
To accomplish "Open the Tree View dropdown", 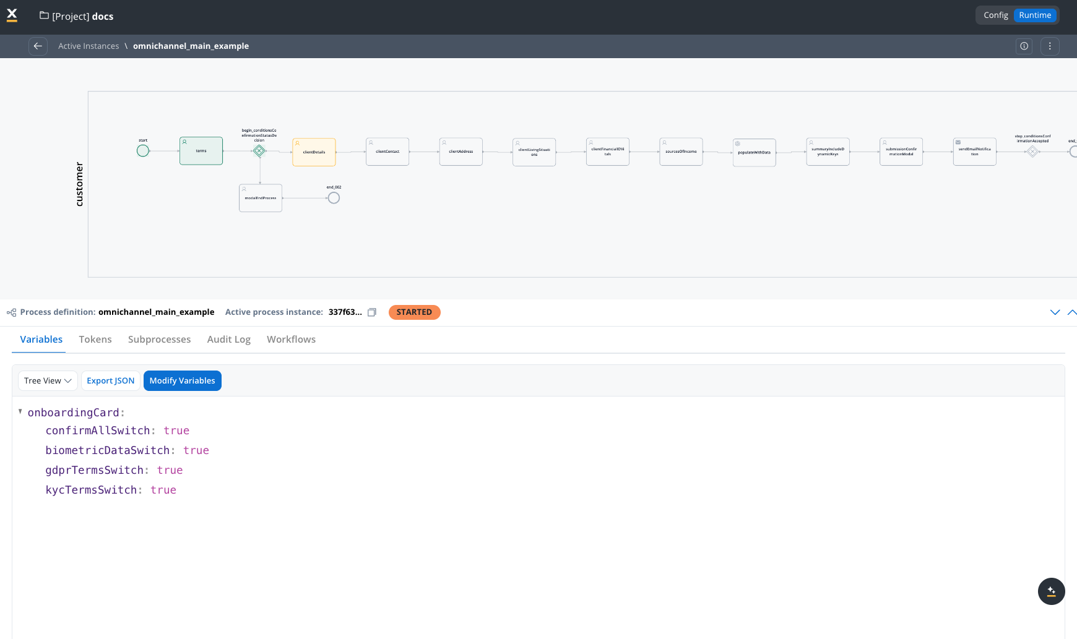I will pos(48,381).
